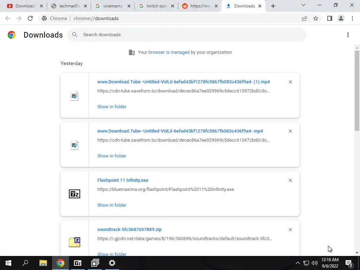Close the Reddit tab
Viewport: 360px width, 270px height.
point(216,6)
